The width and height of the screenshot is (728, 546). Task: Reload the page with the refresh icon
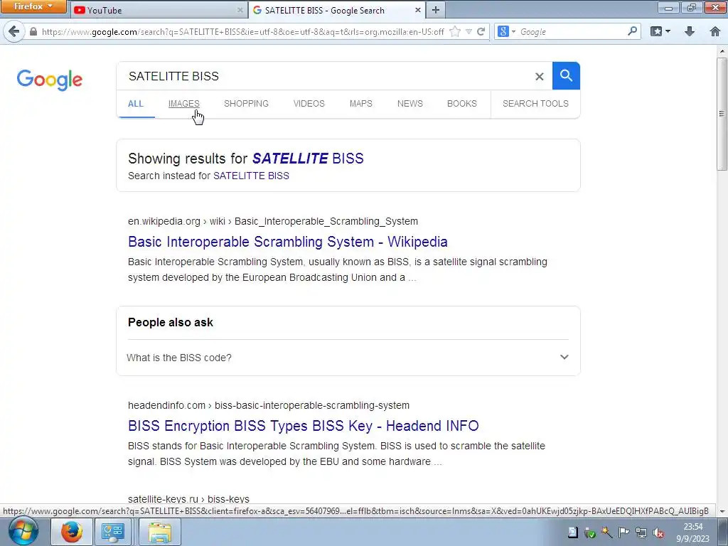pos(481,31)
